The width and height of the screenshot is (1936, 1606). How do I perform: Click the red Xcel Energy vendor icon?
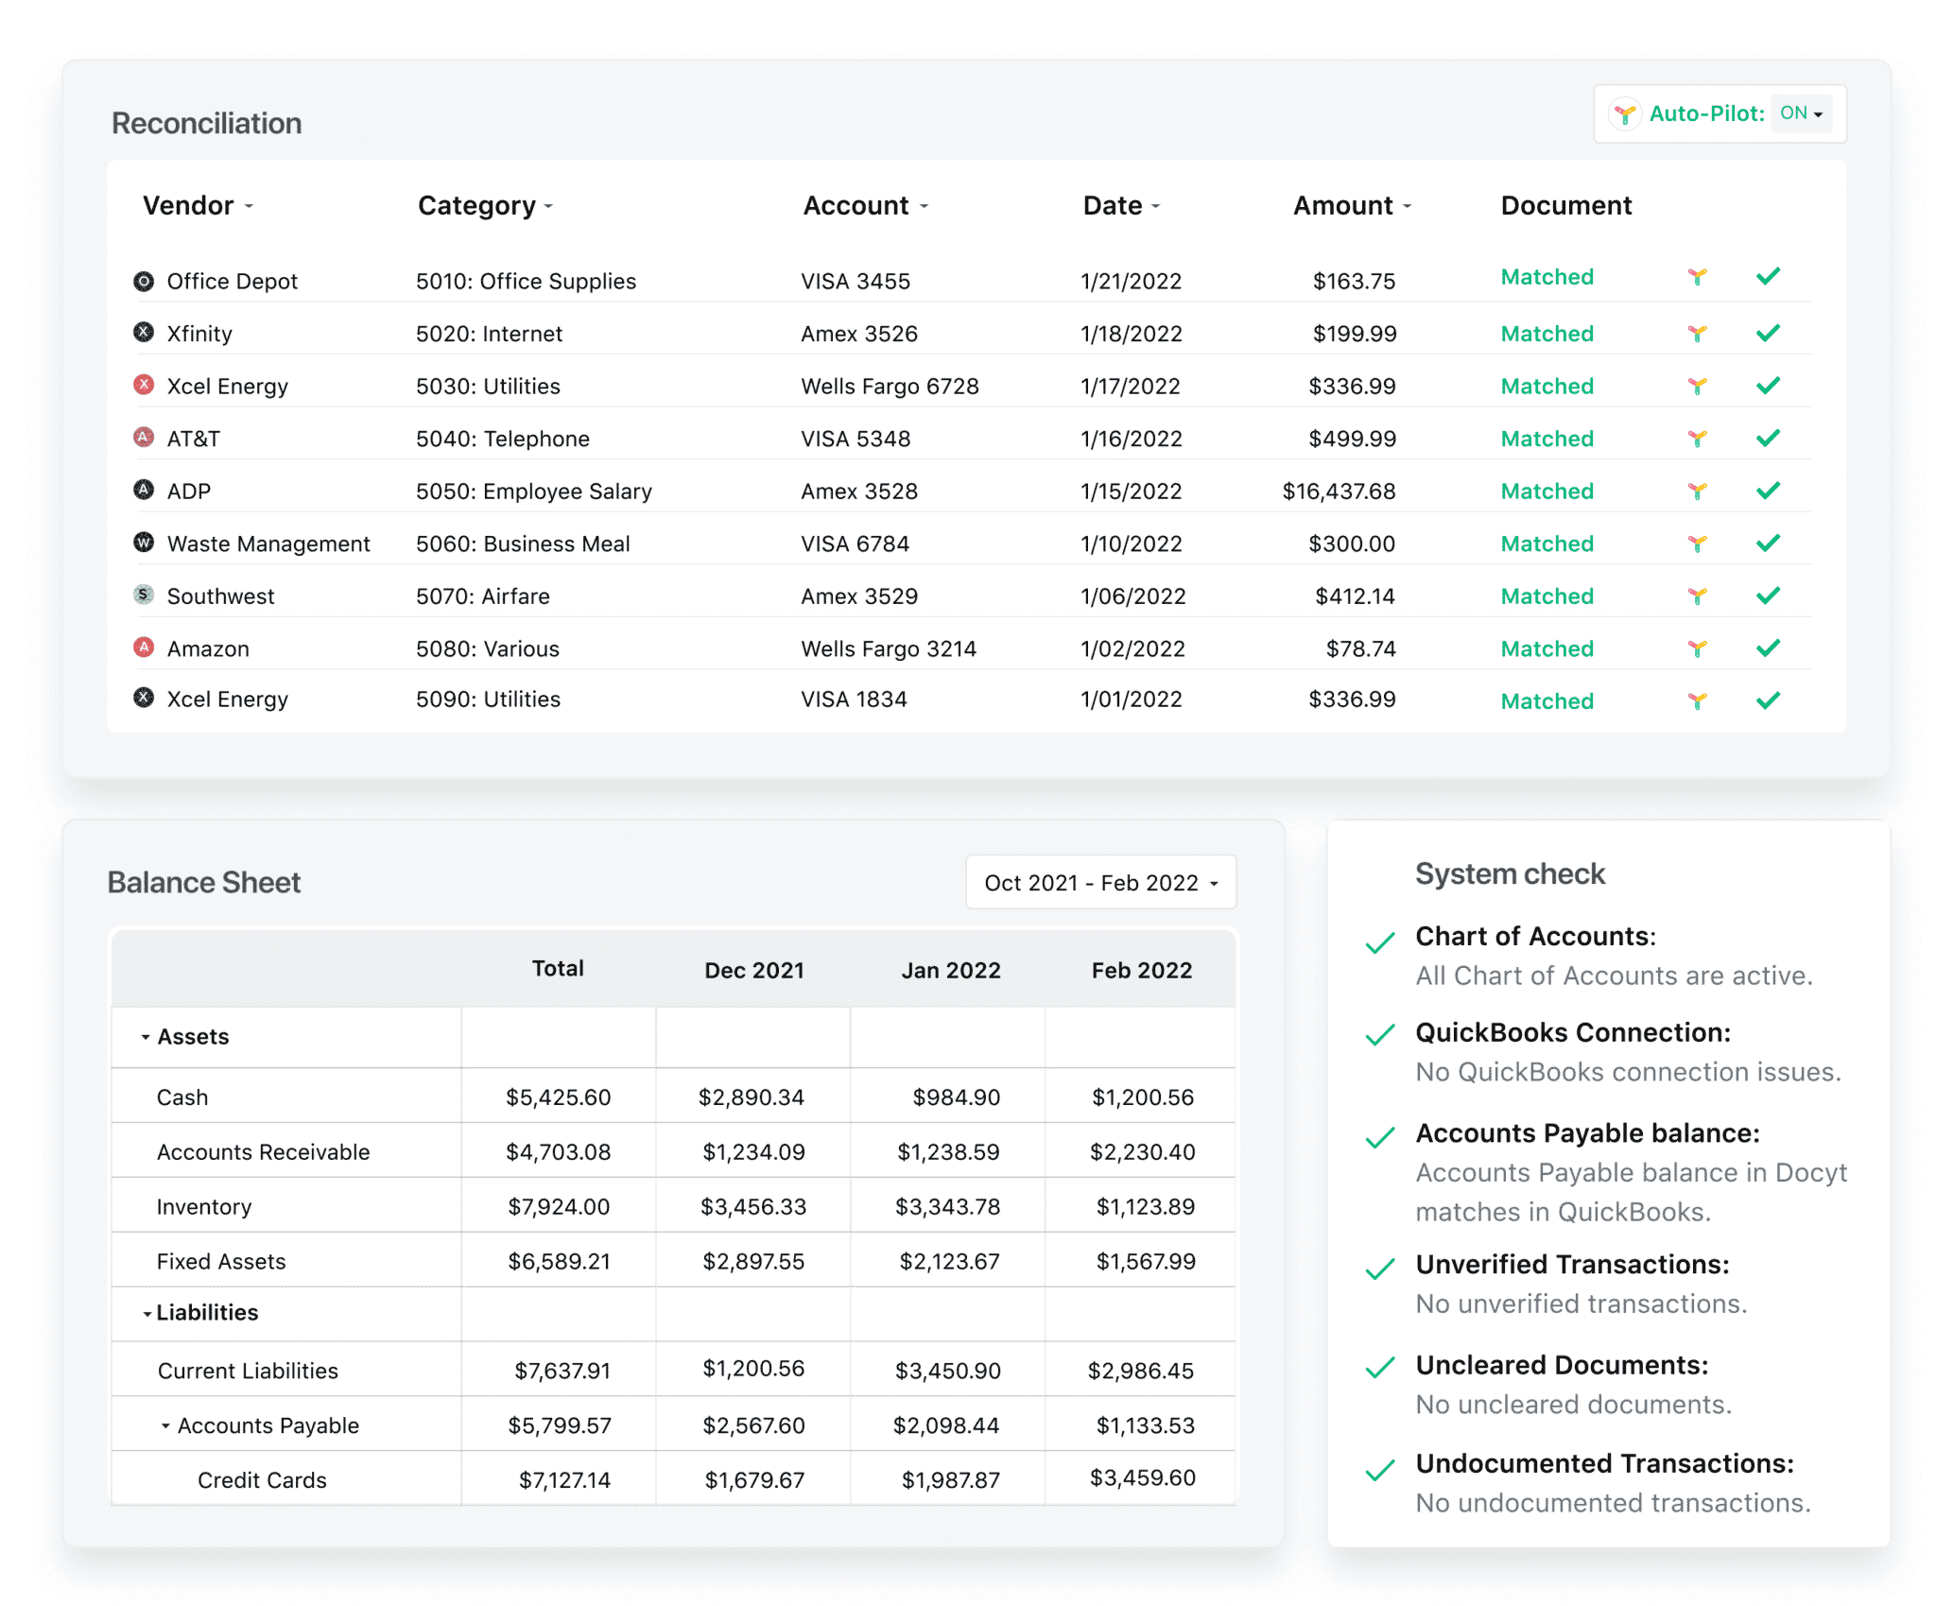144,384
